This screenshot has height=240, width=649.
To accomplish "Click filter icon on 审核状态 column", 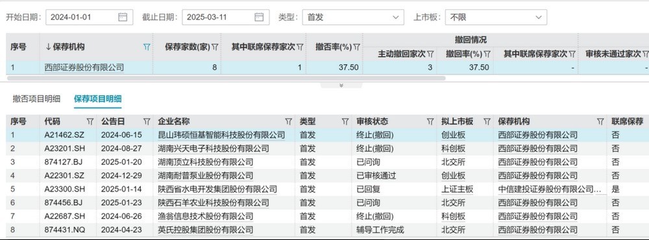I will [x=430, y=122].
